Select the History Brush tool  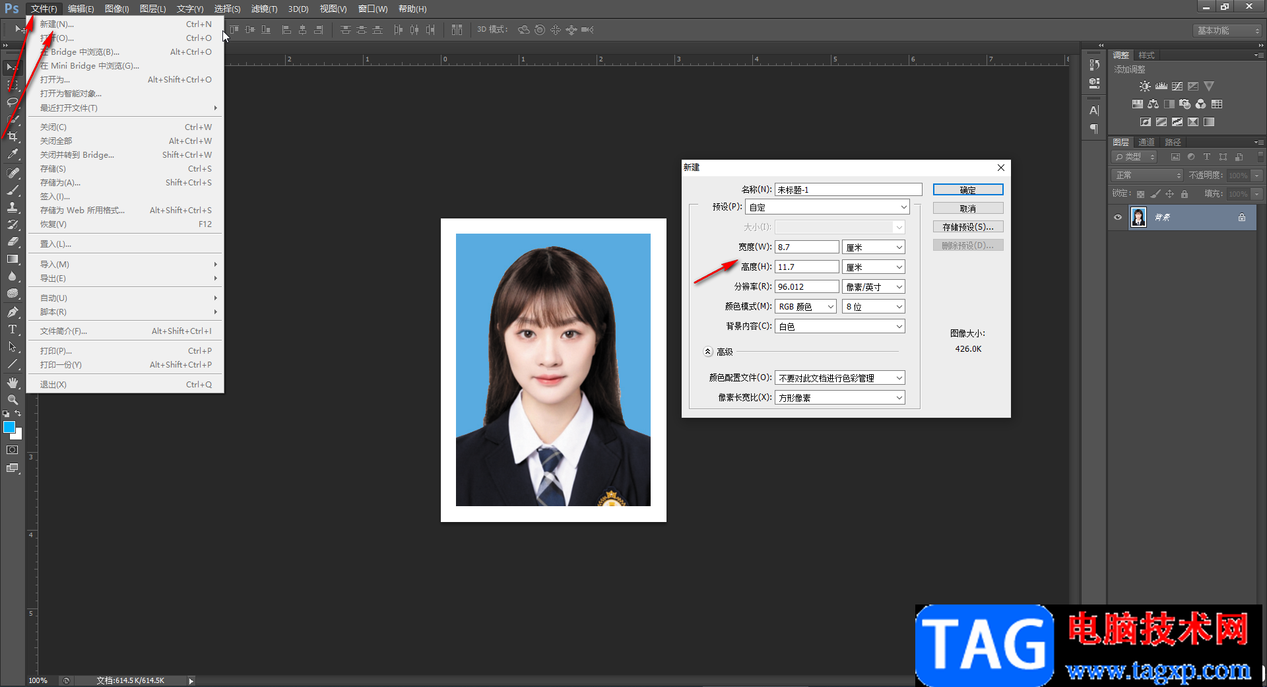13,224
